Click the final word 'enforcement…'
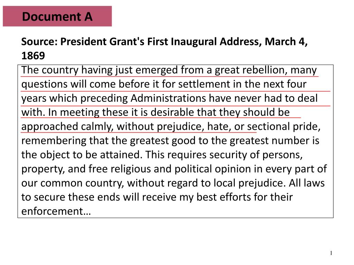The height and width of the screenshot is (265, 354). 56,212
